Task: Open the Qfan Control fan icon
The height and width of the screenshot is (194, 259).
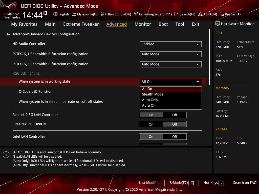Action: click(x=103, y=14)
